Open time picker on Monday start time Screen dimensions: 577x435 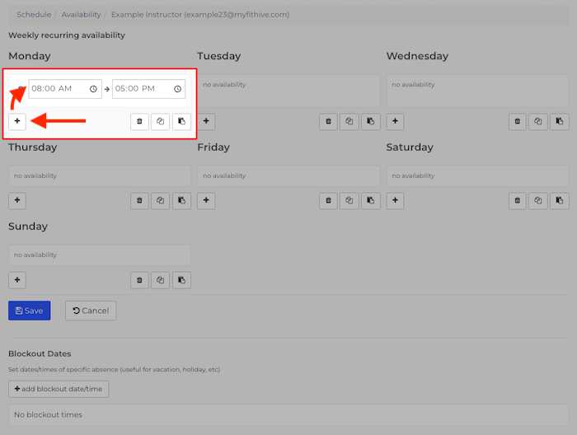tap(93, 89)
